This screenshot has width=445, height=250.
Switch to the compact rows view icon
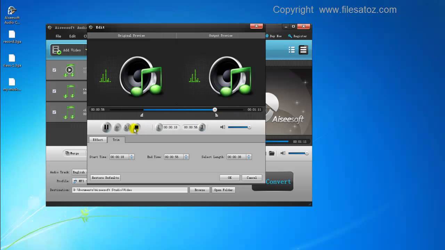[x=304, y=50]
